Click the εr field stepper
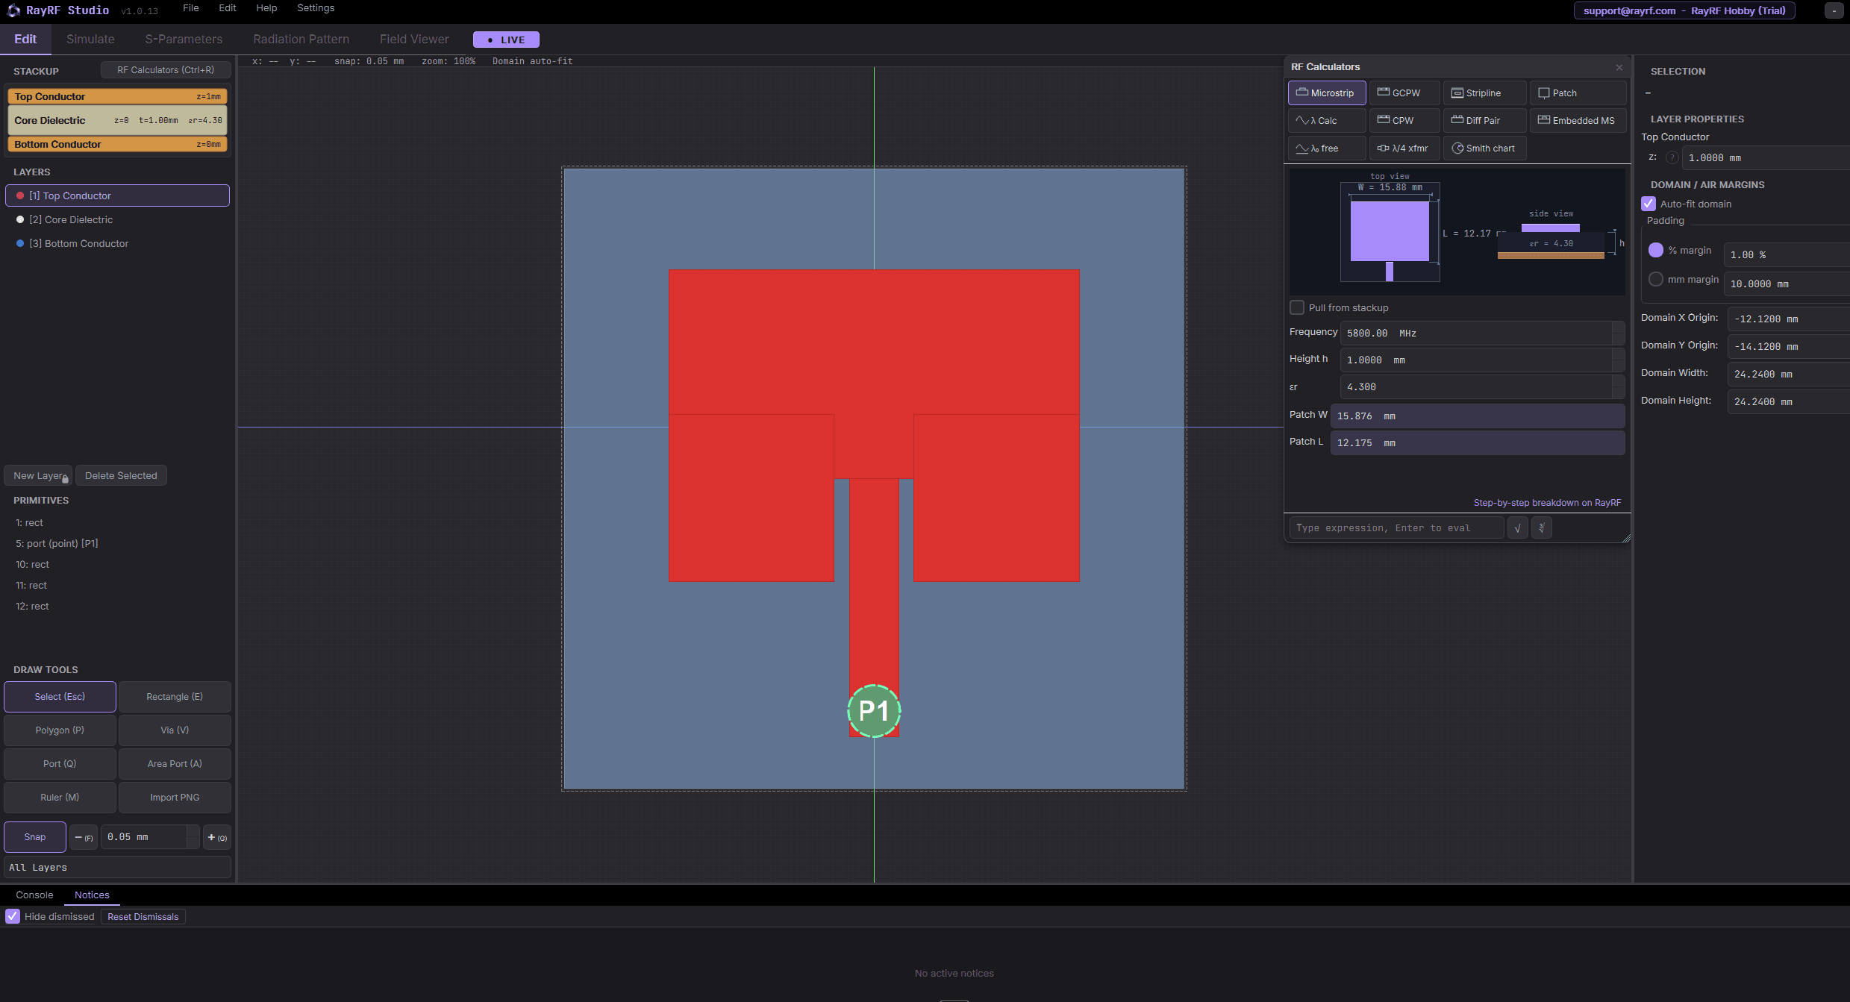 (x=1618, y=386)
